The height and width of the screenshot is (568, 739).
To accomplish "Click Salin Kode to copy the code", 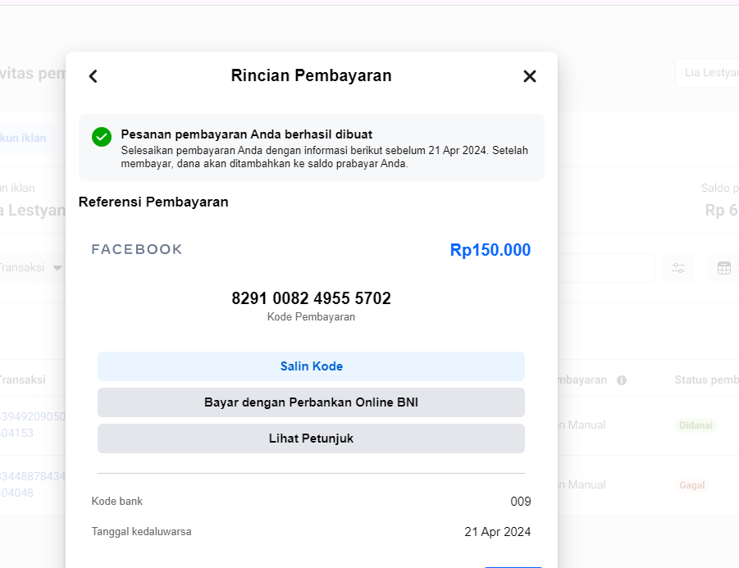I will coord(311,366).
